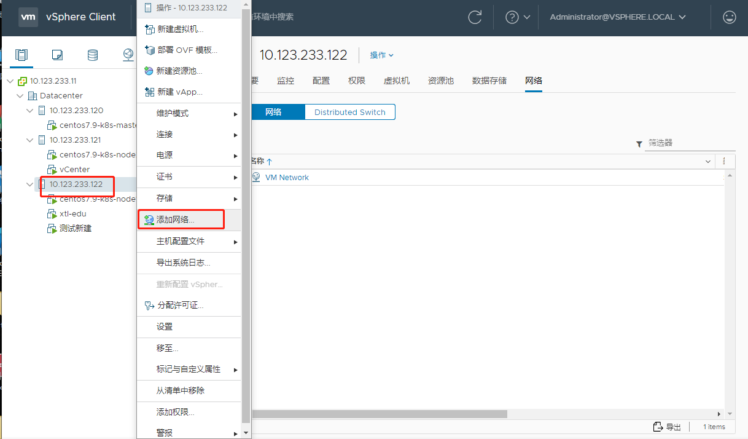
Task: Choose 添加网络 from the context menu
Action: (x=189, y=219)
